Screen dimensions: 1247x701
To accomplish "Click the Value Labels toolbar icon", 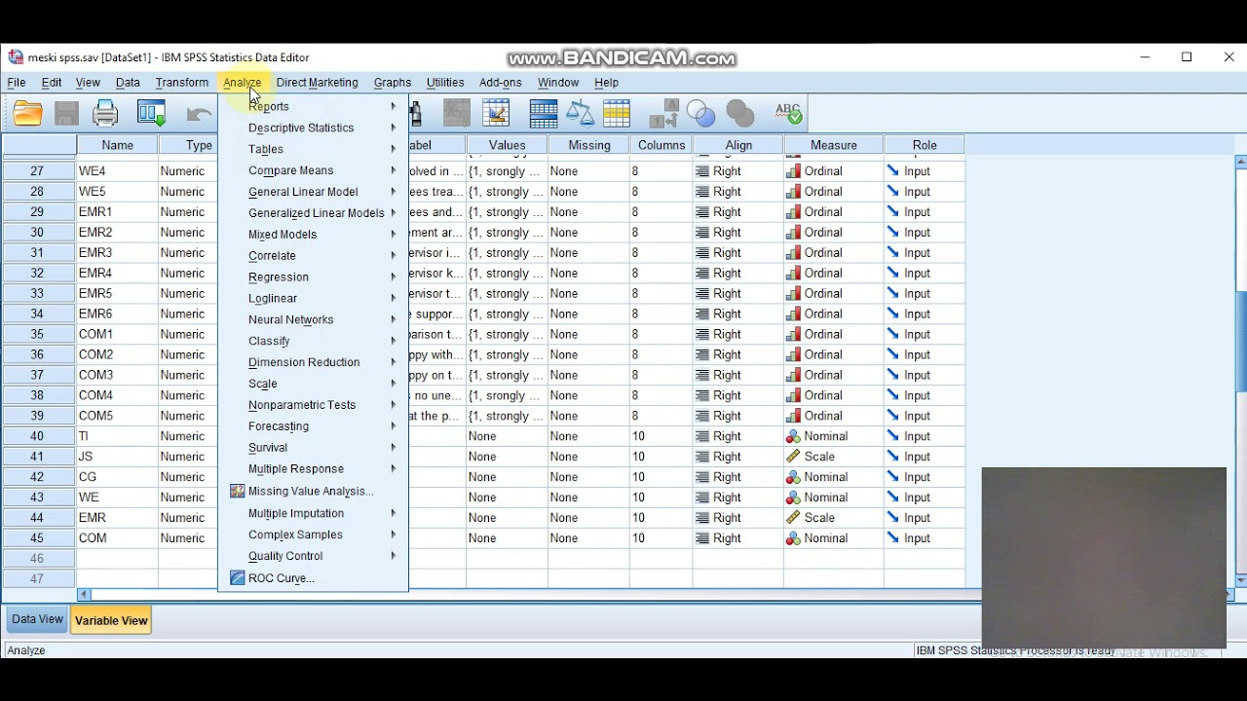I will [663, 114].
